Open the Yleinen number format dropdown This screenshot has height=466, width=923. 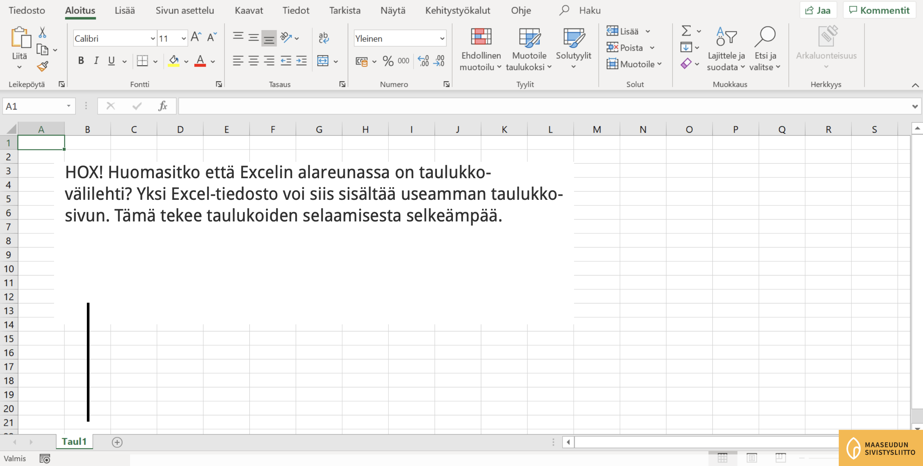(x=442, y=38)
